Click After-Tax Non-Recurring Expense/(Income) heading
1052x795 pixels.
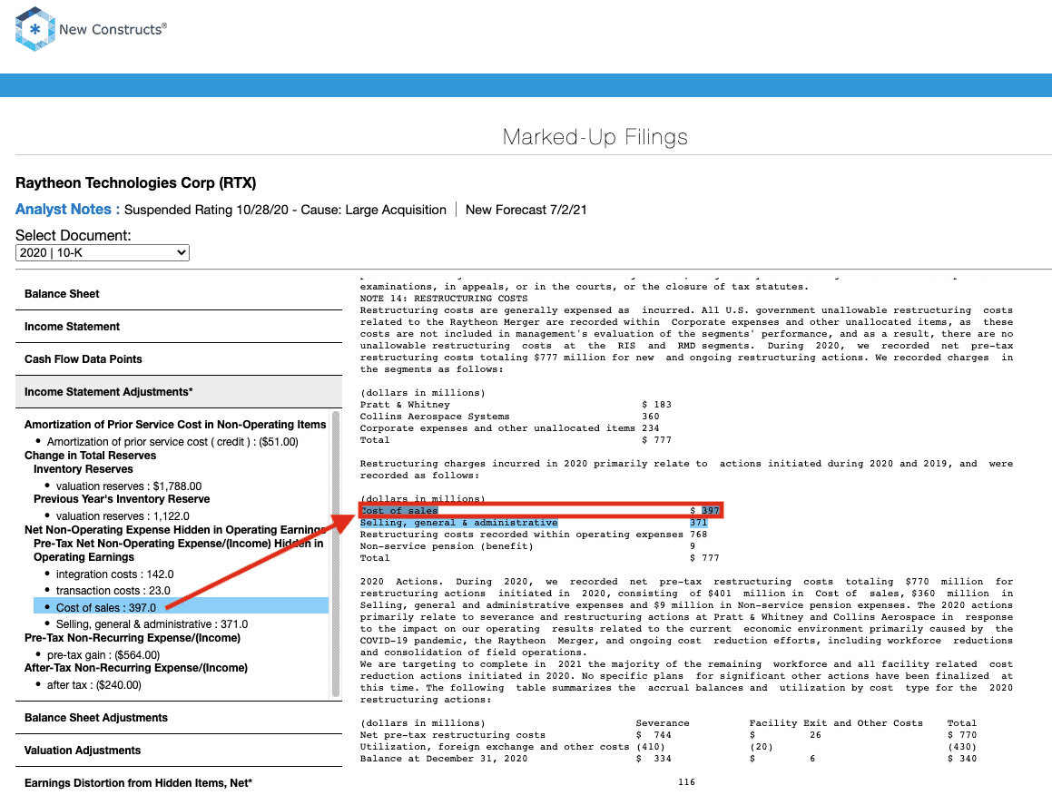pyautogui.click(x=136, y=668)
